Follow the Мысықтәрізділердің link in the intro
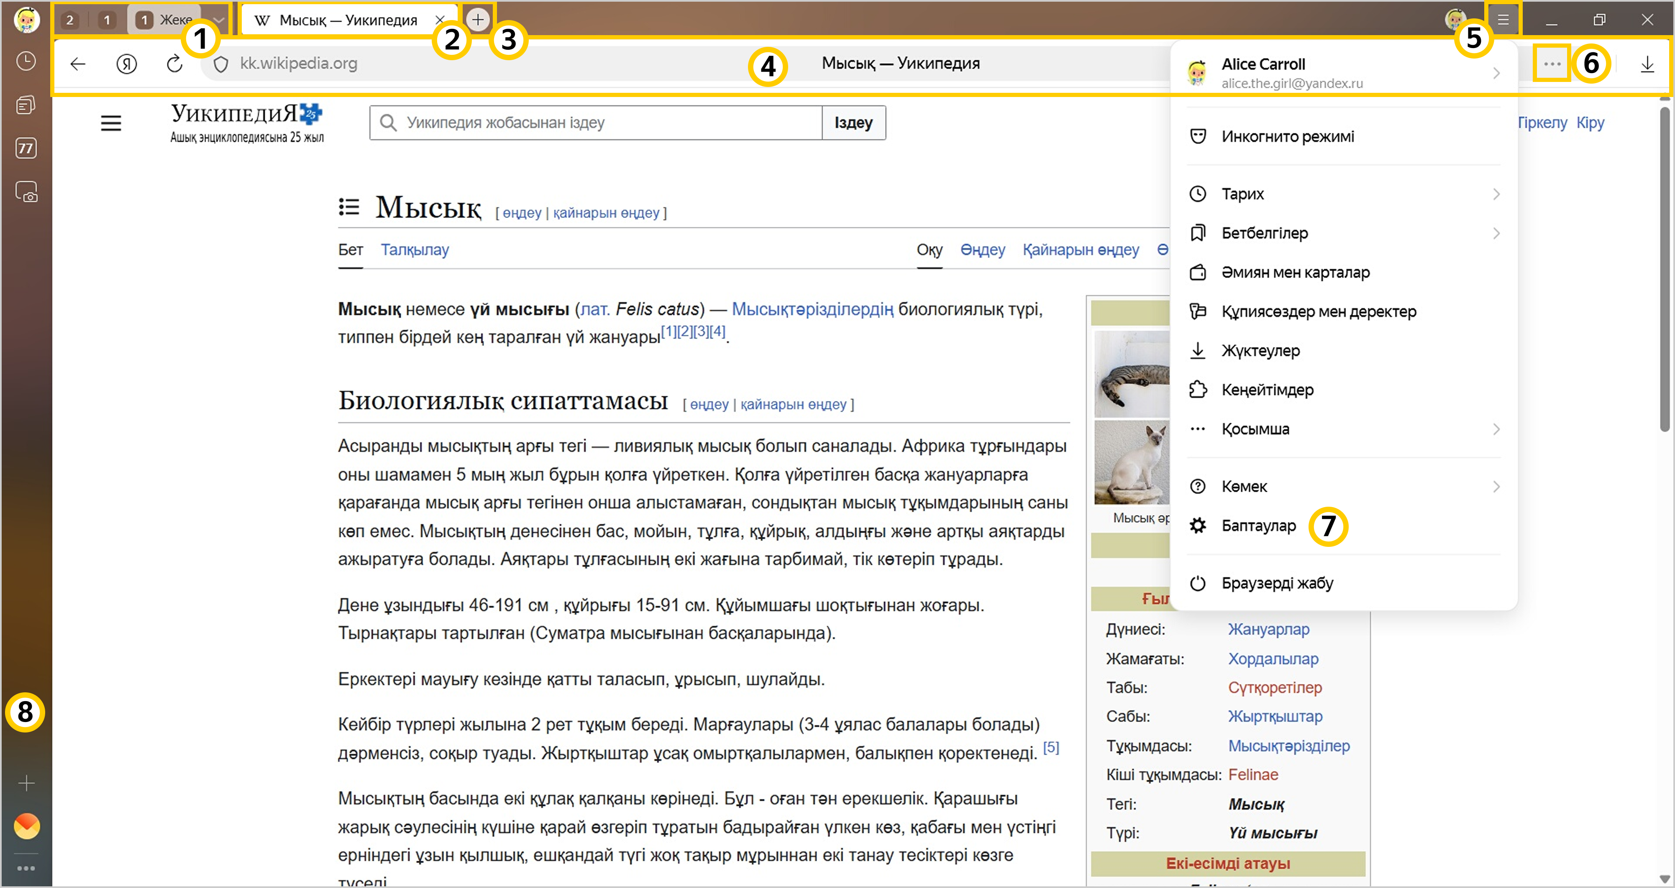Viewport: 1675px width, 888px height. (813, 309)
